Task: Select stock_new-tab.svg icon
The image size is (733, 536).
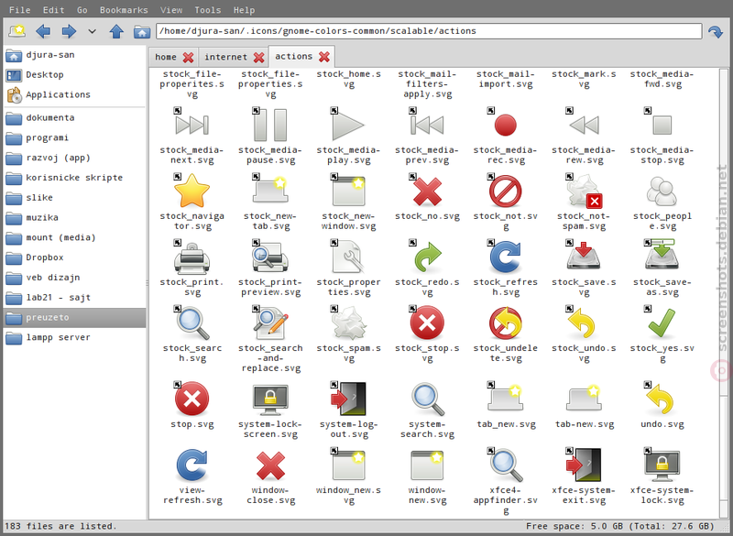Action: 270,191
